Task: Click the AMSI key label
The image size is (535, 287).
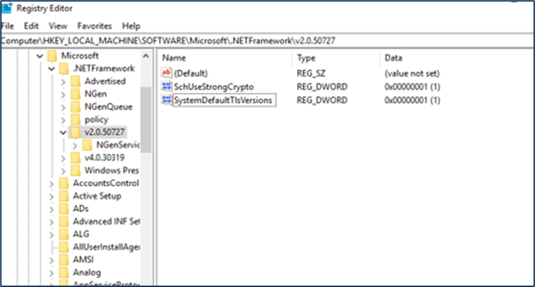Action: coord(83,260)
